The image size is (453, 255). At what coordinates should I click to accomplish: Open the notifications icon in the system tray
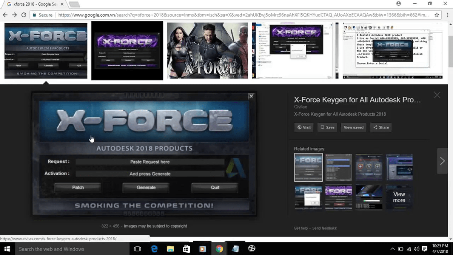pos(424,249)
